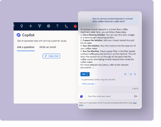161x127 pixels.
Task: Click the blue Edit button
Action: pos(84,74)
